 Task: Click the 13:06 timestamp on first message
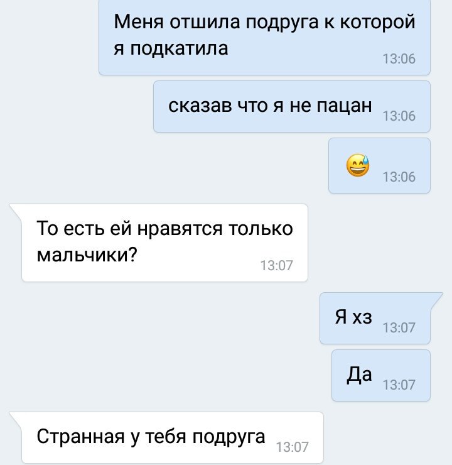coord(399,59)
